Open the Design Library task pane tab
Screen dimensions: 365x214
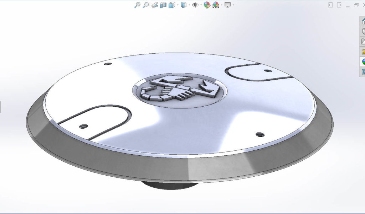click(x=363, y=31)
